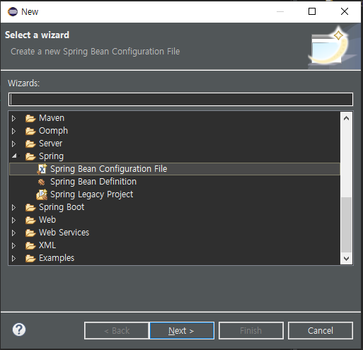Click the disabled Finish button
This screenshot has width=363, height=350.
251,331
